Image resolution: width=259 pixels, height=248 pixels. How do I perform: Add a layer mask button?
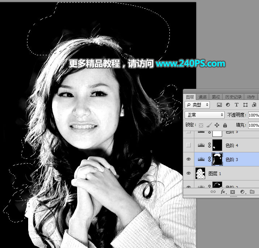pos(233,192)
